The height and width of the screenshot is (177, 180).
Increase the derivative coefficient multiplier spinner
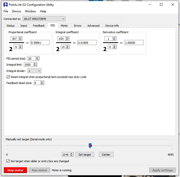pyautogui.click(x=114, y=38)
